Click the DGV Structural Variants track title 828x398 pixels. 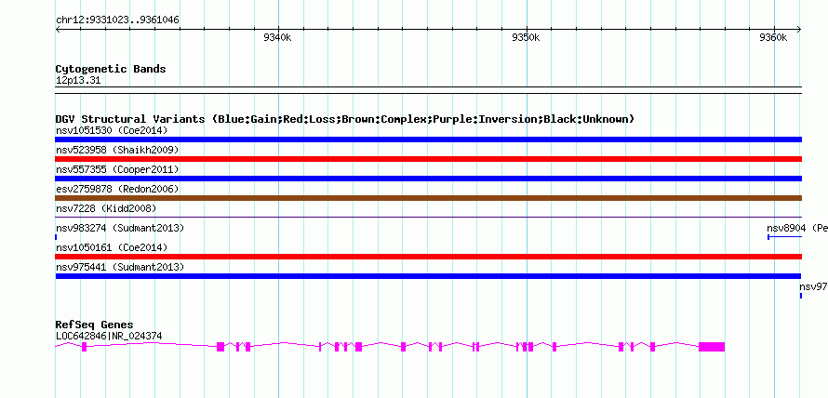[345, 119]
